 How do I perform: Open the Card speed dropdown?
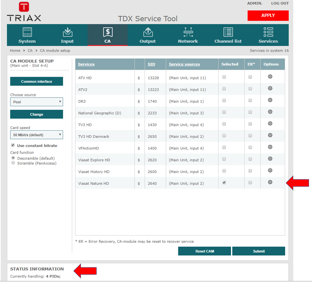pyautogui.click(x=37, y=135)
